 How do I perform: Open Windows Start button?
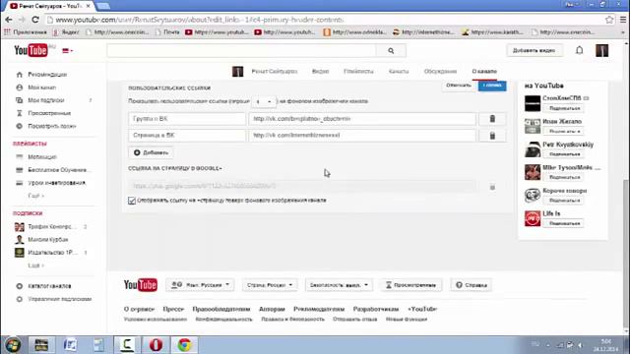13,345
